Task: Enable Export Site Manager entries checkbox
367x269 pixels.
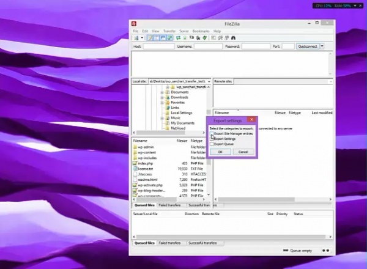Action: tap(212, 134)
